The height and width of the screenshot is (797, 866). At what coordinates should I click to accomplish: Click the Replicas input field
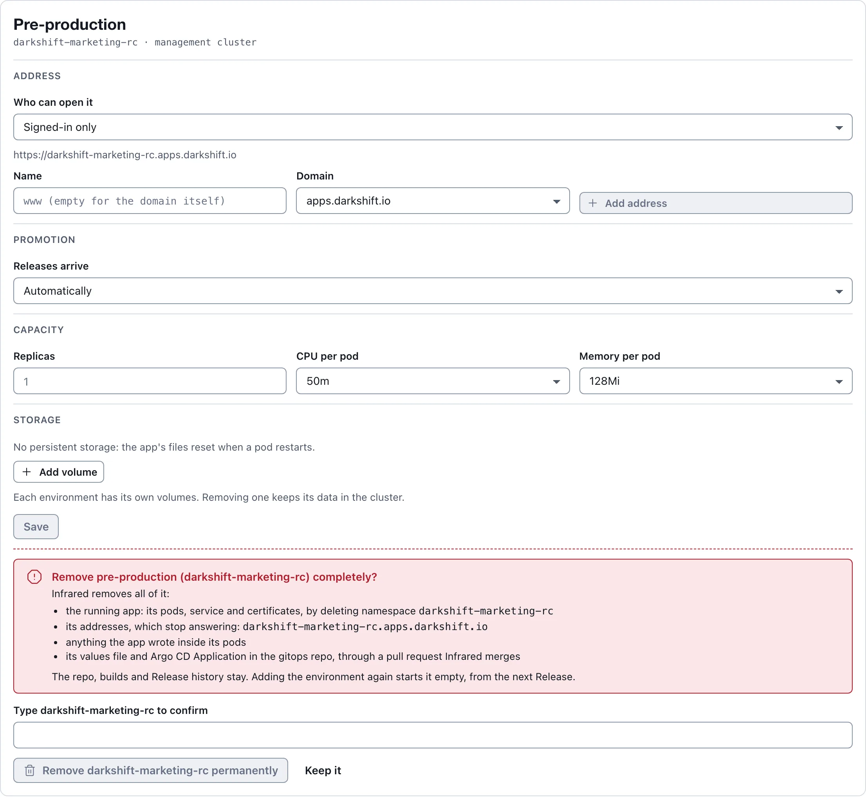tap(150, 381)
